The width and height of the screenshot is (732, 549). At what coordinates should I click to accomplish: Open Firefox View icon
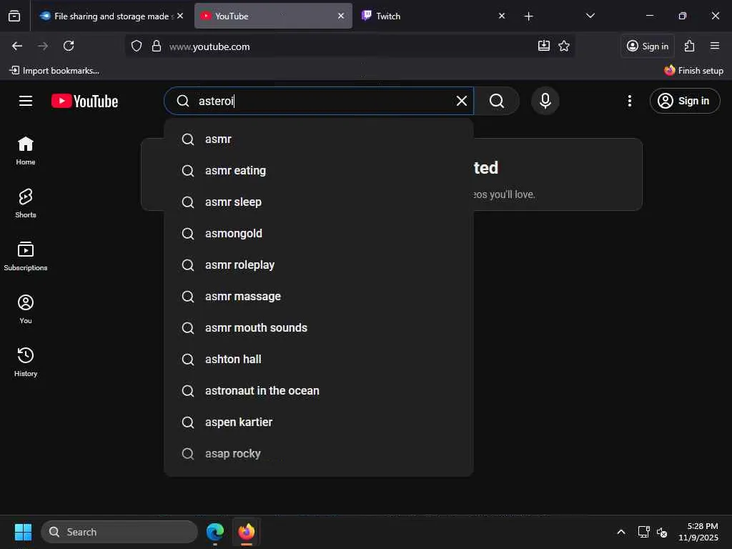point(14,16)
